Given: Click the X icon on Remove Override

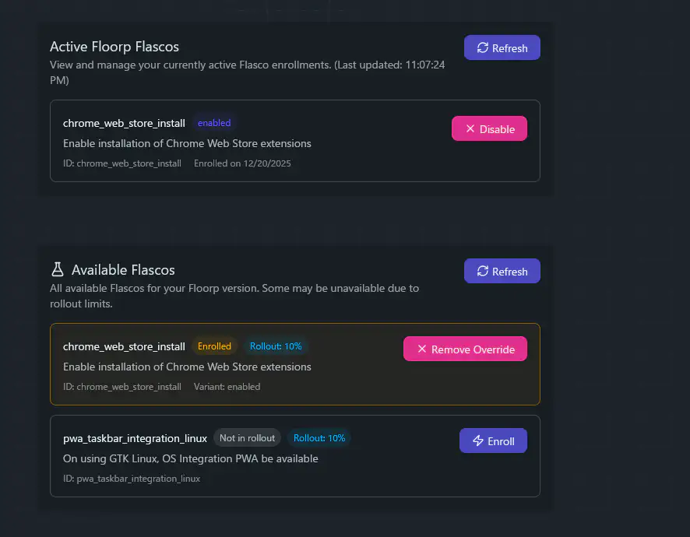Looking at the screenshot, I should [x=422, y=349].
